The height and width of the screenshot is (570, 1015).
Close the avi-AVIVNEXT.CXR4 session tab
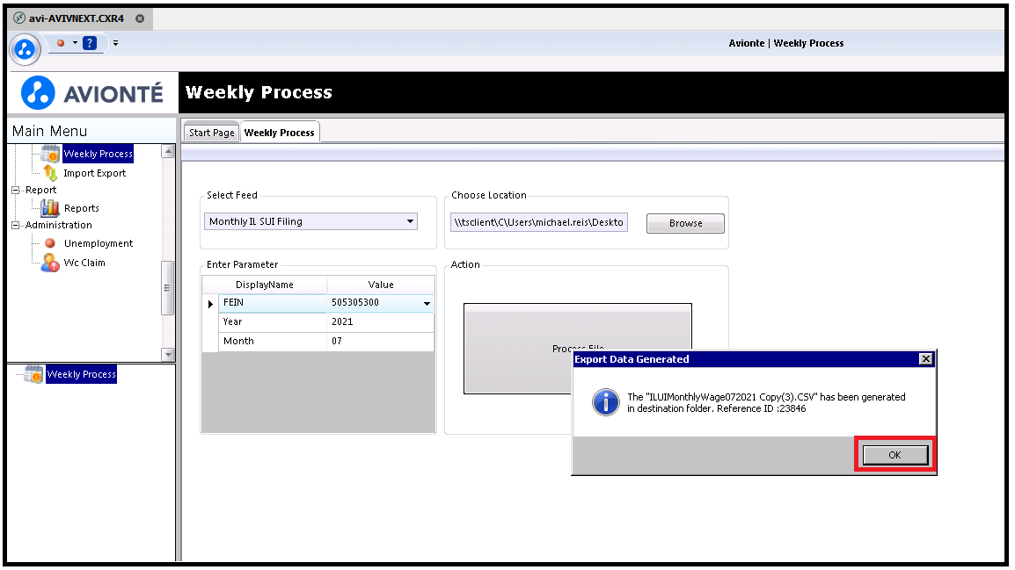click(140, 18)
